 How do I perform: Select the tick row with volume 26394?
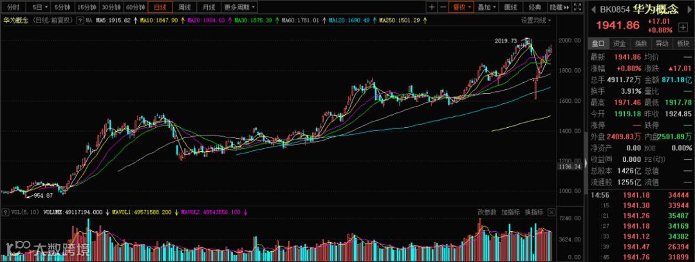pyautogui.click(x=641, y=246)
